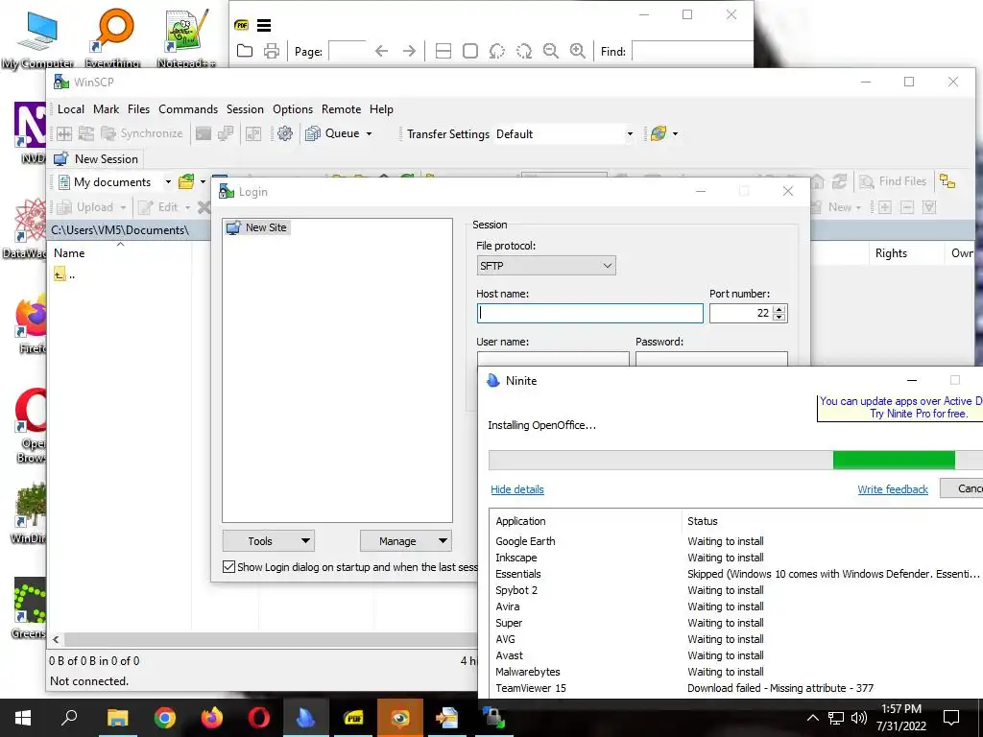
Task: Click Chrome icon in the taskbar
Action: click(x=165, y=718)
